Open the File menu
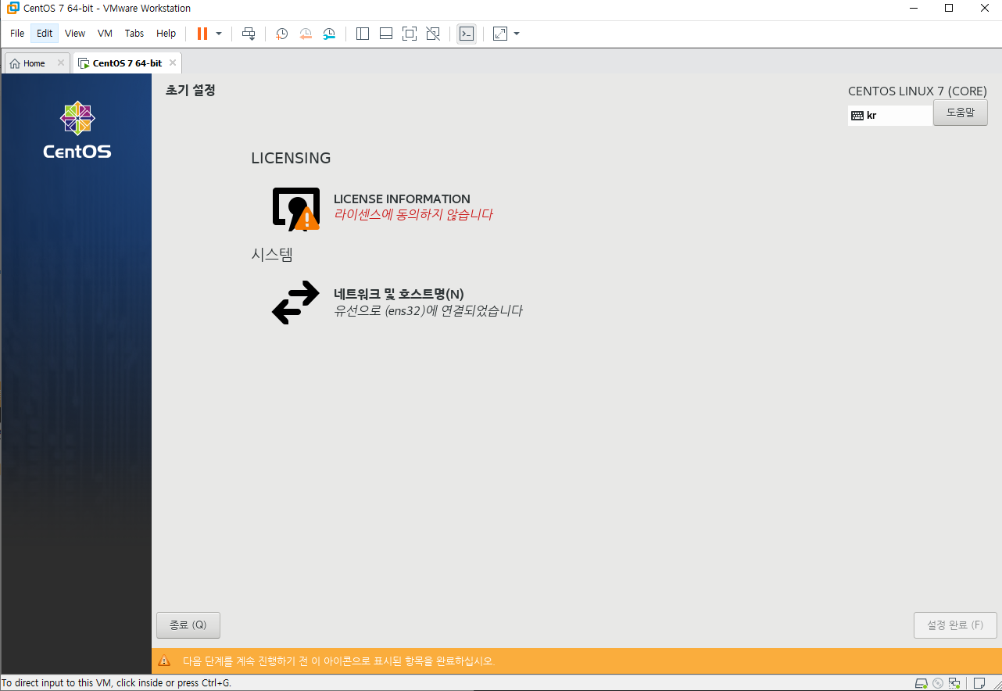Screen dimensions: 1002x691 click(x=17, y=34)
